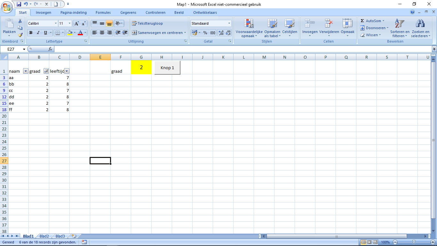Click the Save icon in quick access toolbar
Viewport: 437px width, 246px height.
click(19, 4)
